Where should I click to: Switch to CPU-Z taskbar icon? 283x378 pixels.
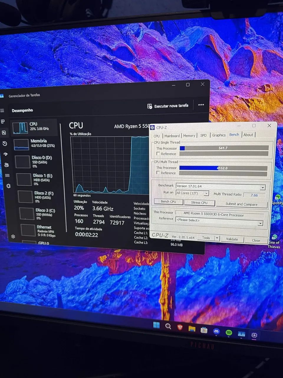pyautogui.click(x=254, y=335)
